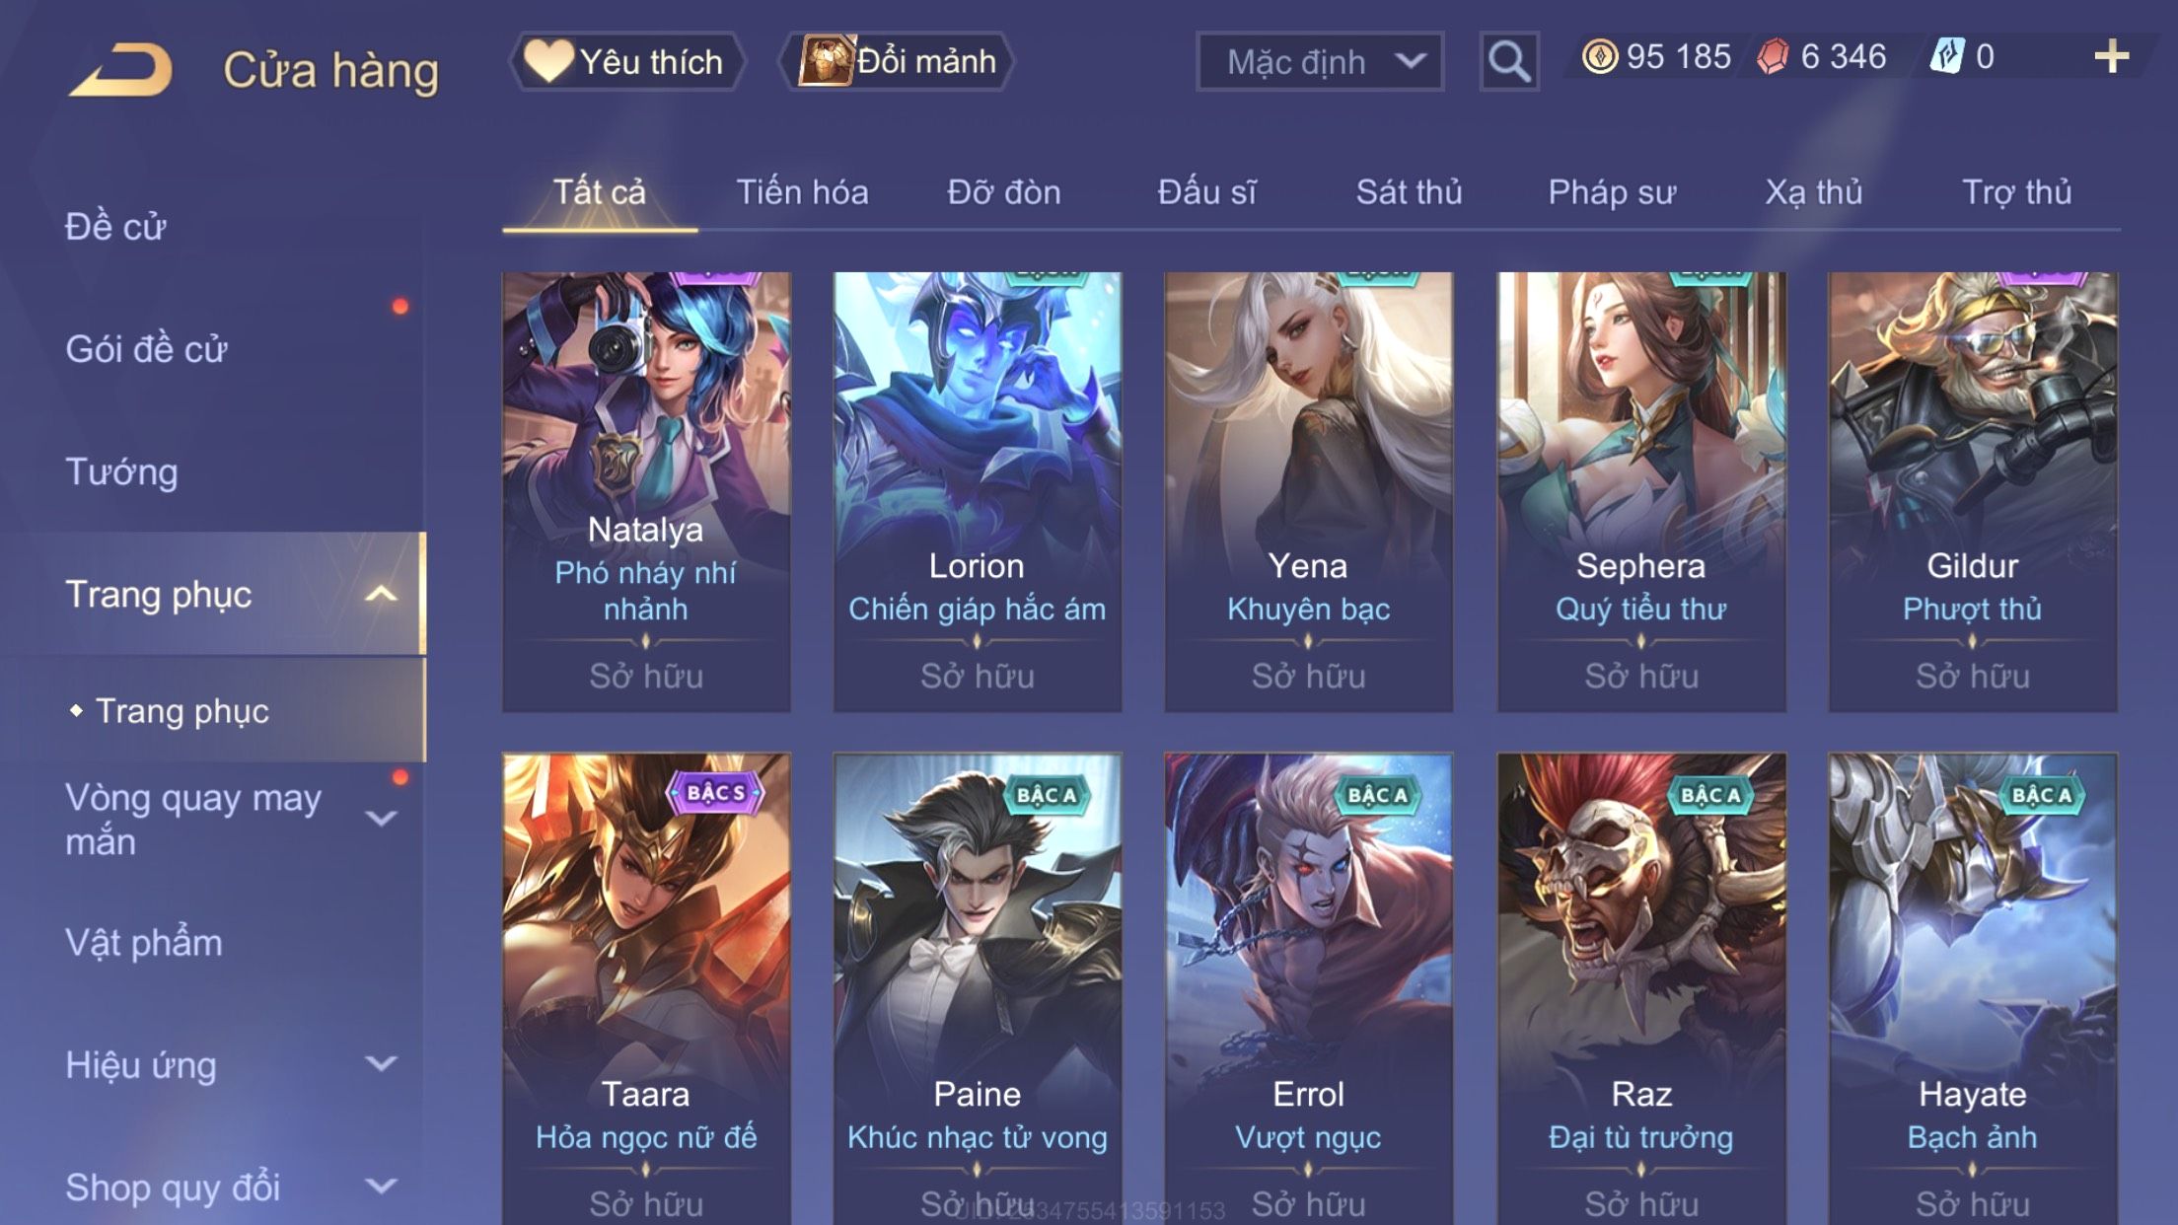The height and width of the screenshot is (1225, 2178).
Task: Switch to the Pháp sư tab
Action: 1611,192
